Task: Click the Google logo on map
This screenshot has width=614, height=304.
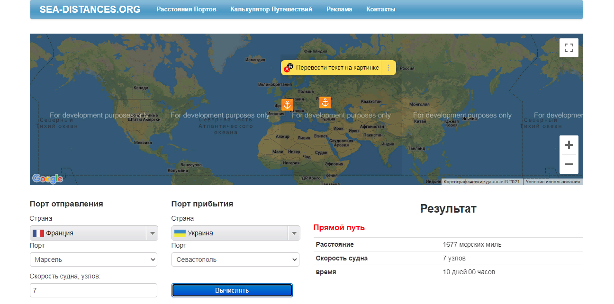Action: coord(47,179)
